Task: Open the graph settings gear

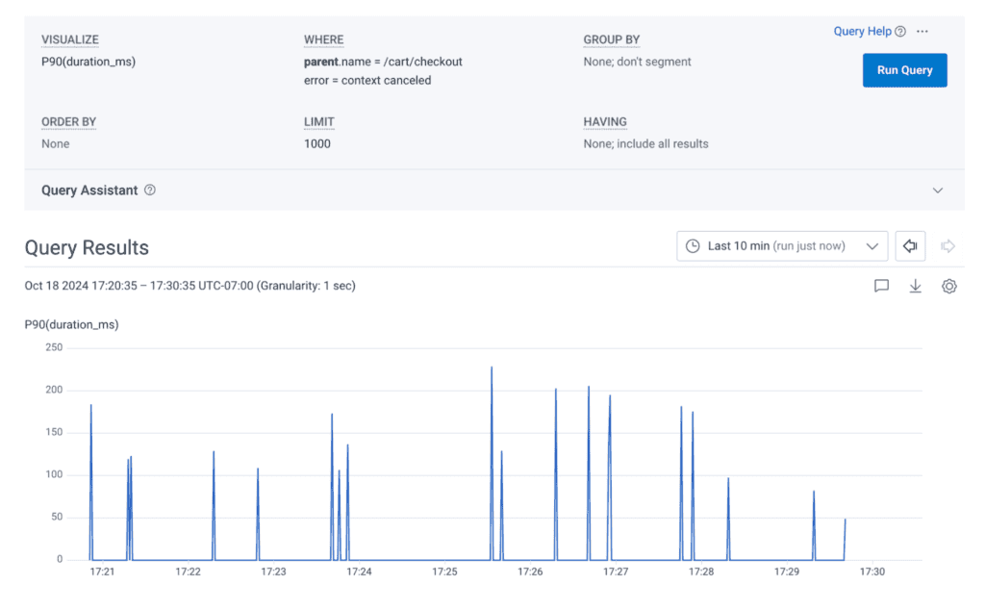Action: tap(948, 286)
